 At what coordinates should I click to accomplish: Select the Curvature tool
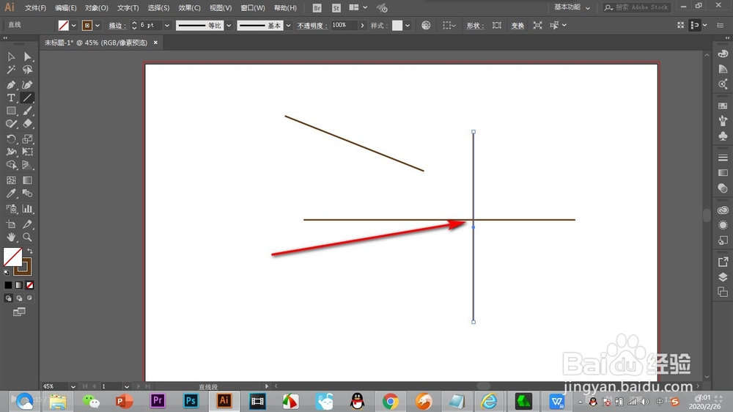[28, 85]
